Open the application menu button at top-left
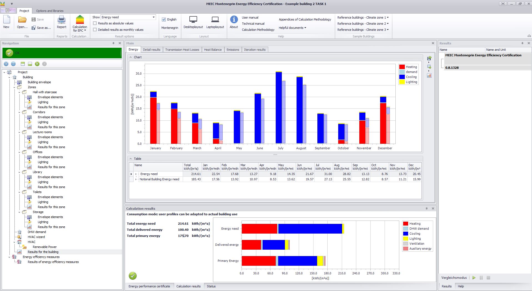This screenshot has width=532, height=291. click(x=8, y=10)
